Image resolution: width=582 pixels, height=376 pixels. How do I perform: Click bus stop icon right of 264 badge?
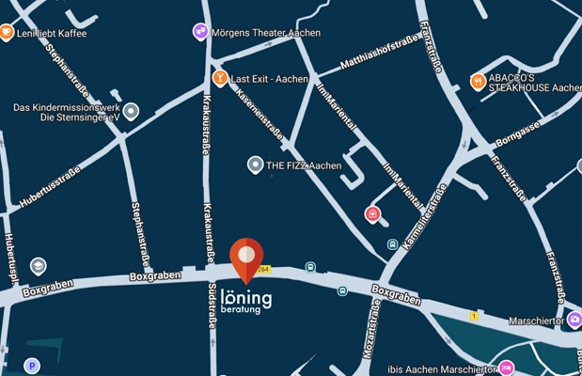(x=310, y=267)
